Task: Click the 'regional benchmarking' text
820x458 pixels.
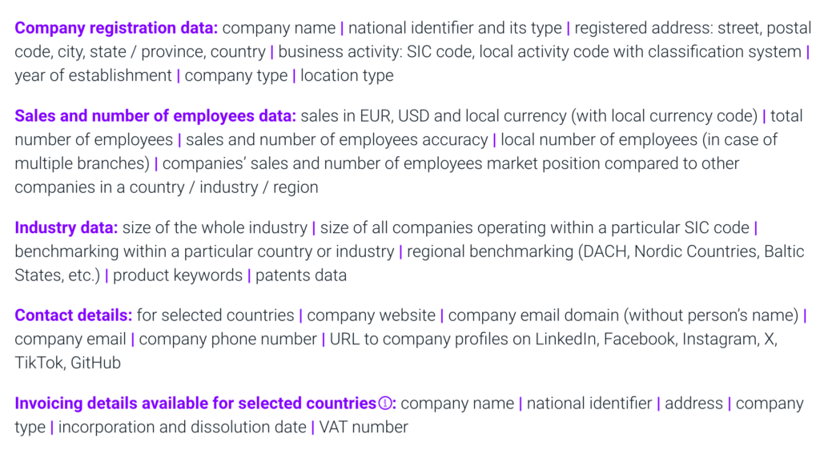Action: 490,251
